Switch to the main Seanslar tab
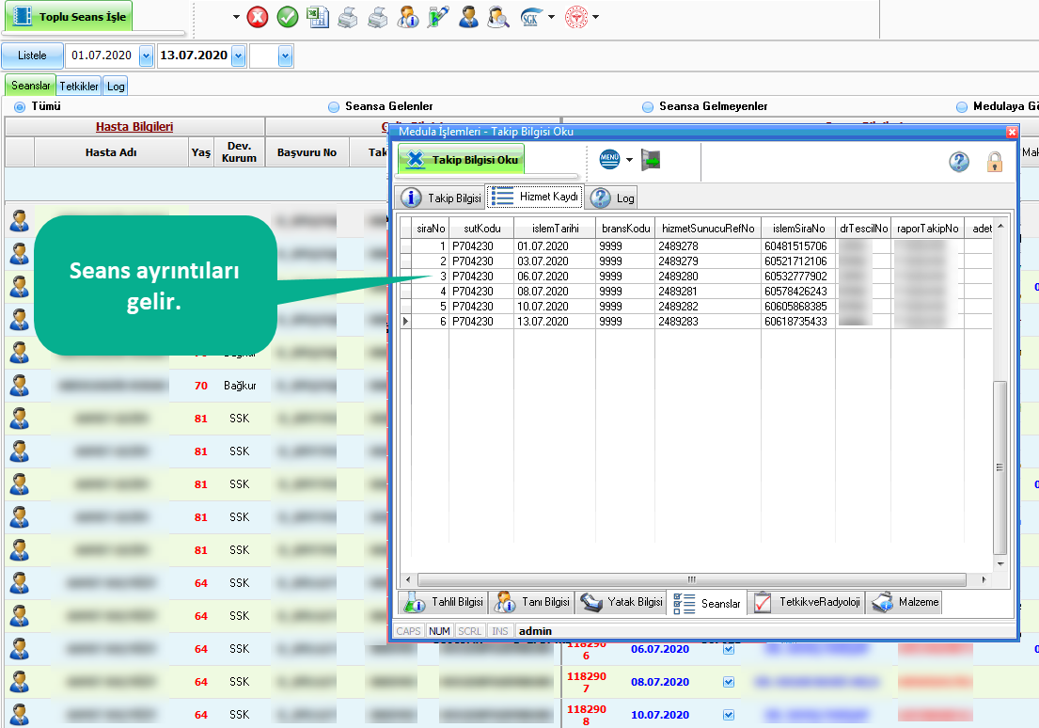This screenshot has width=1039, height=728. (x=30, y=86)
